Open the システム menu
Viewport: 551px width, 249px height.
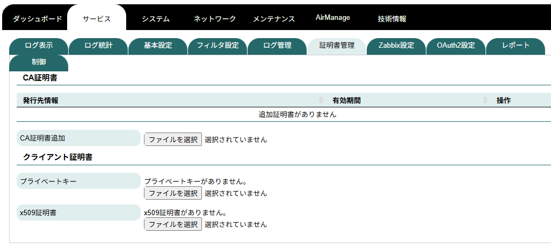tap(156, 19)
